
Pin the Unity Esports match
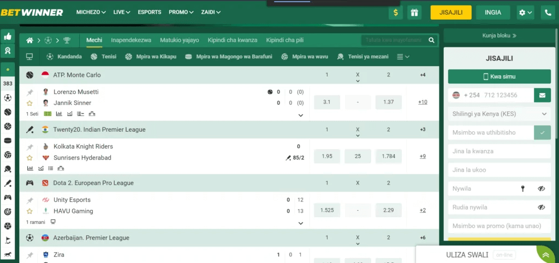[x=30, y=200]
